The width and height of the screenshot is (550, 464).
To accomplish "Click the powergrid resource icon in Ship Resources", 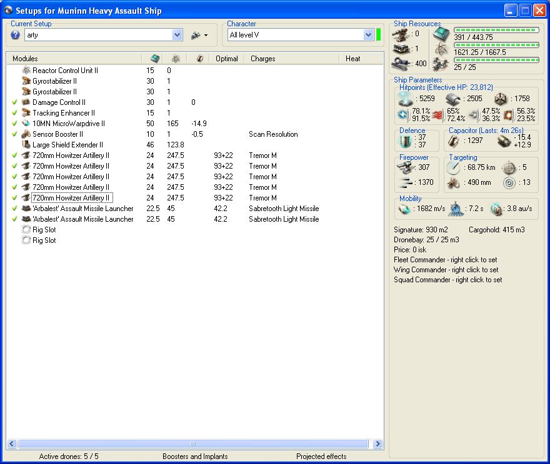I will [x=441, y=49].
